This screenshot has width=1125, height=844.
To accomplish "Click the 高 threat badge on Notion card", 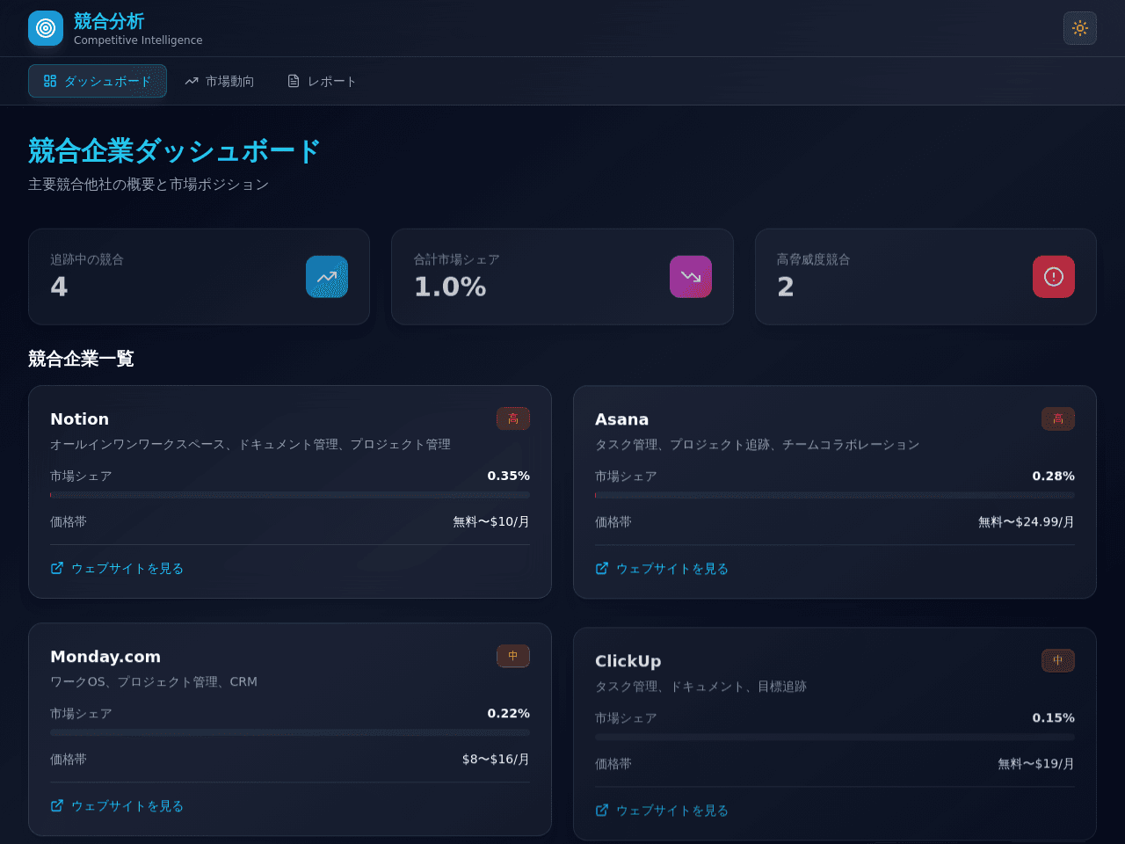I will point(513,418).
